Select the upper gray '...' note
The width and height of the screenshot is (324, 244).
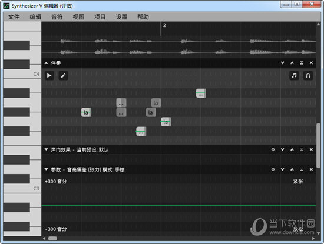[121, 103]
